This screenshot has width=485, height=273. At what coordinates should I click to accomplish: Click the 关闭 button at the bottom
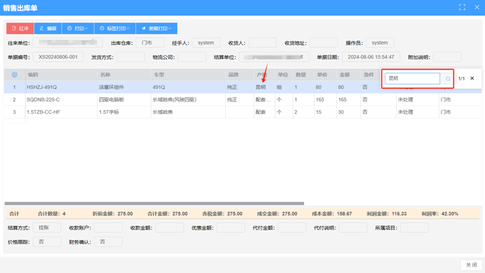pyautogui.click(x=471, y=265)
